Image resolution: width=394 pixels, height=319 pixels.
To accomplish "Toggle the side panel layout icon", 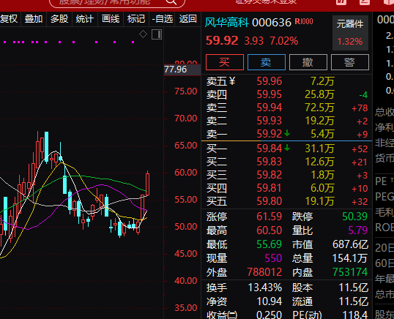I will pyautogui.click(x=157, y=34).
